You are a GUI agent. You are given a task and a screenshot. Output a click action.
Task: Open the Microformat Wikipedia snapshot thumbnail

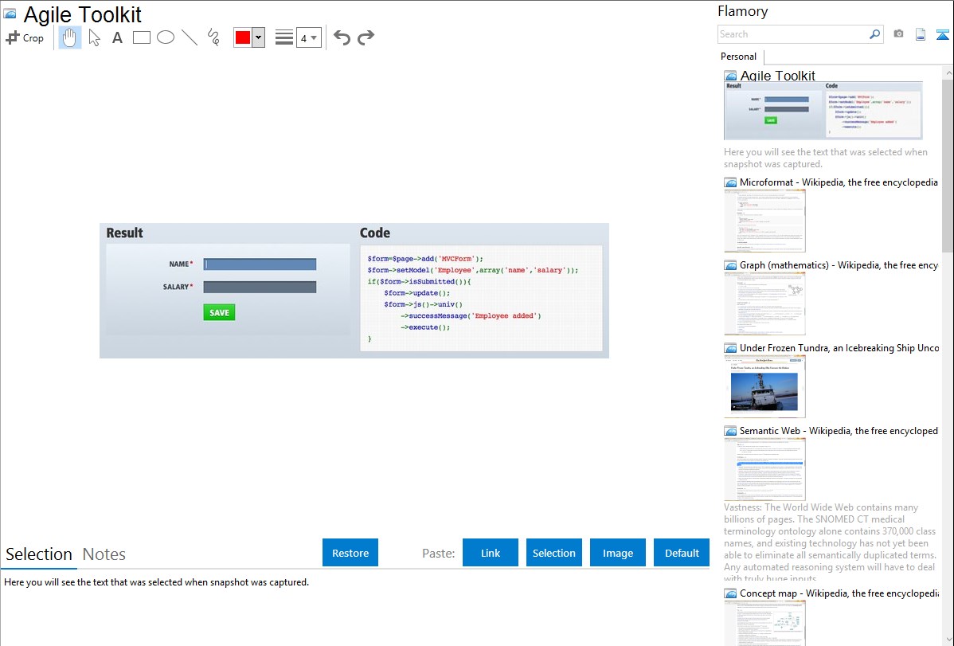click(x=764, y=221)
